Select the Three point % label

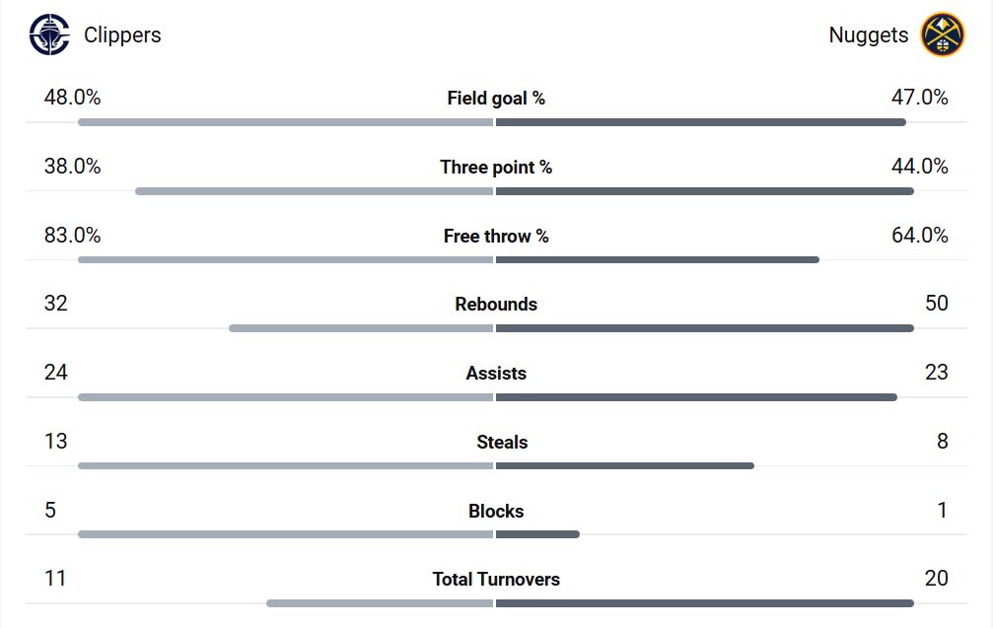click(x=496, y=167)
